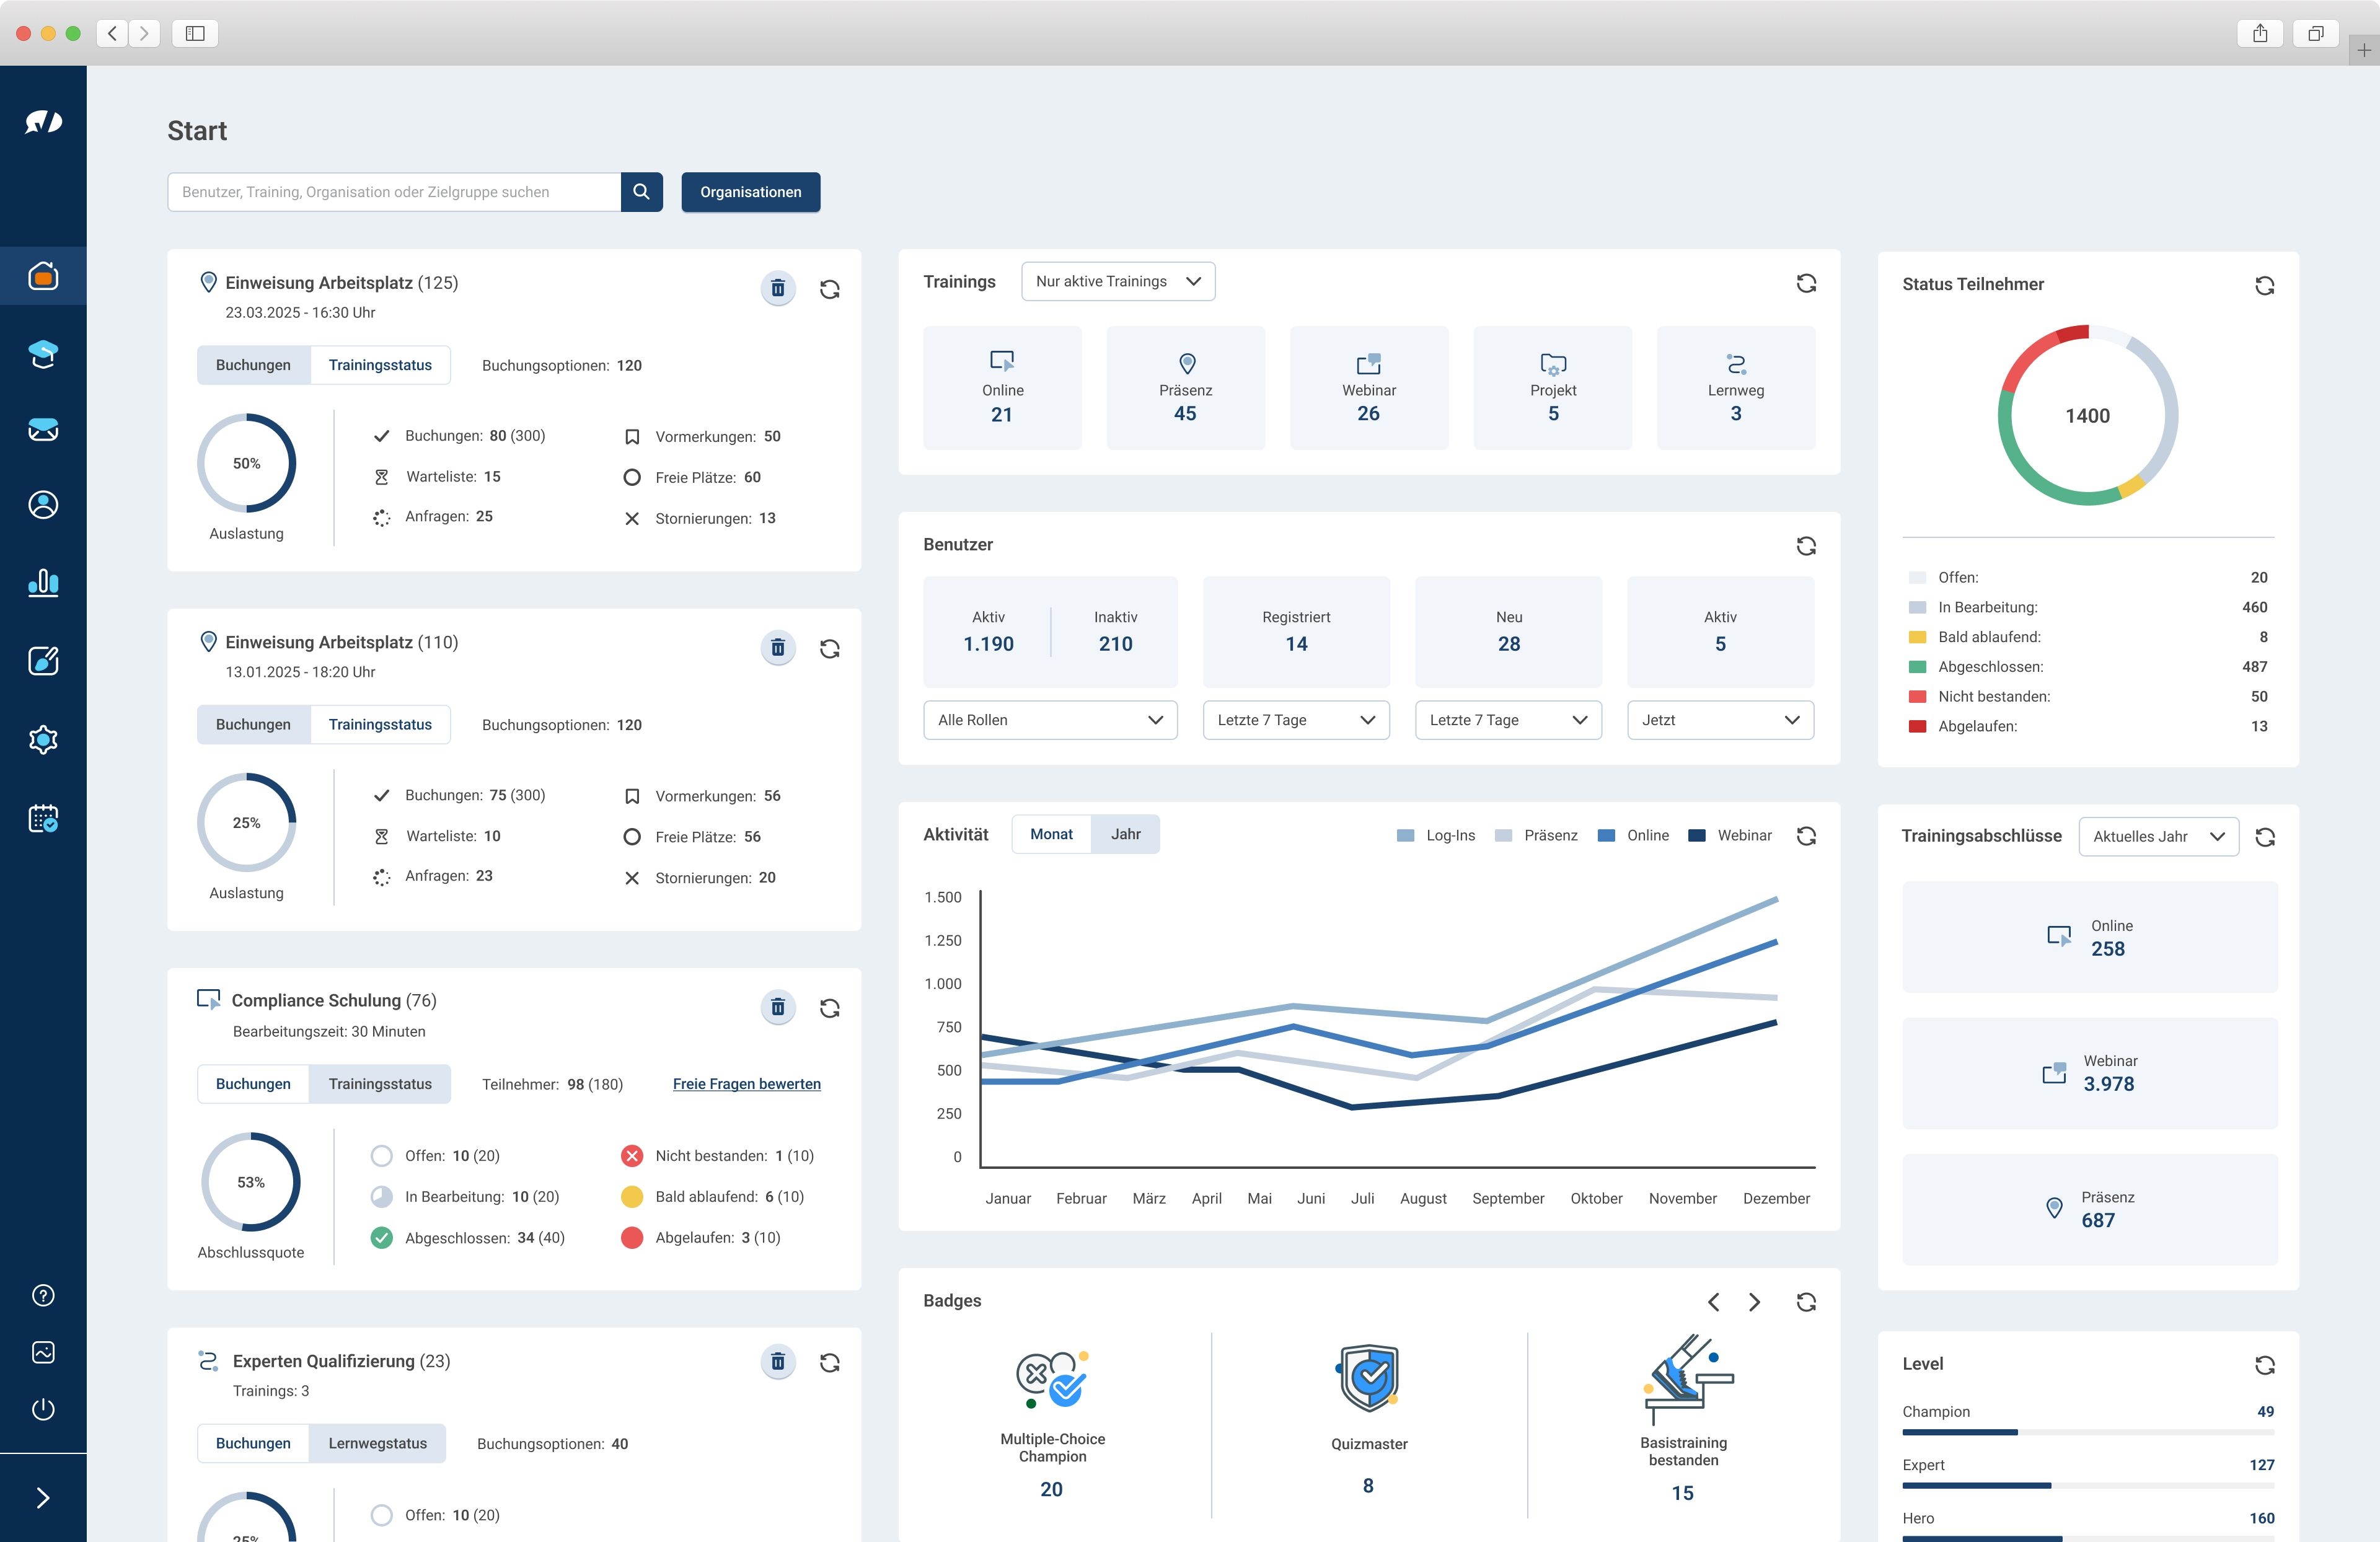Click the envelope messages sidebar icon
2380x1542 pixels.
[43, 430]
